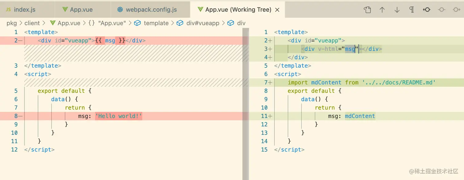This screenshot has width=464, height=180.
Task: Click closing </script> tag on left line 12
Action: pos(39,150)
